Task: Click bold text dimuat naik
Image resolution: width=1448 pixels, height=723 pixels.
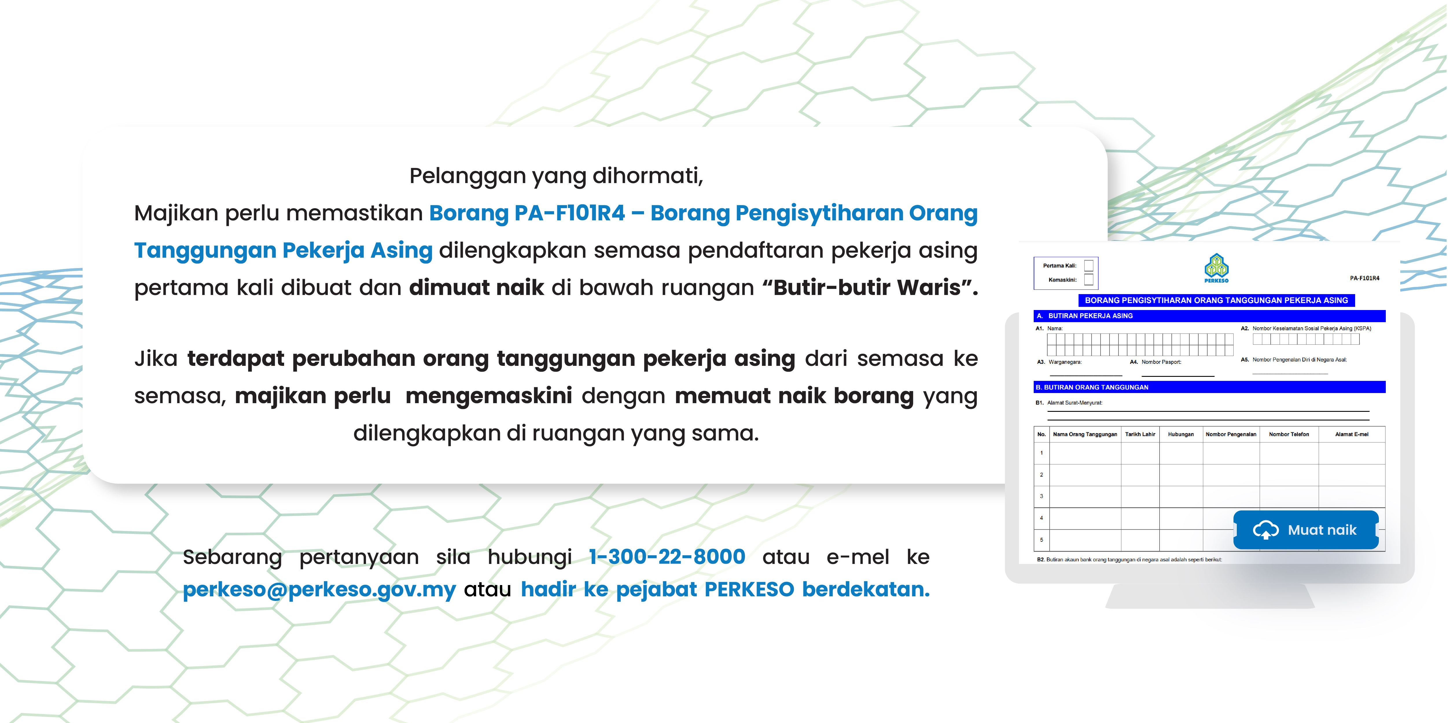Action: point(477,287)
